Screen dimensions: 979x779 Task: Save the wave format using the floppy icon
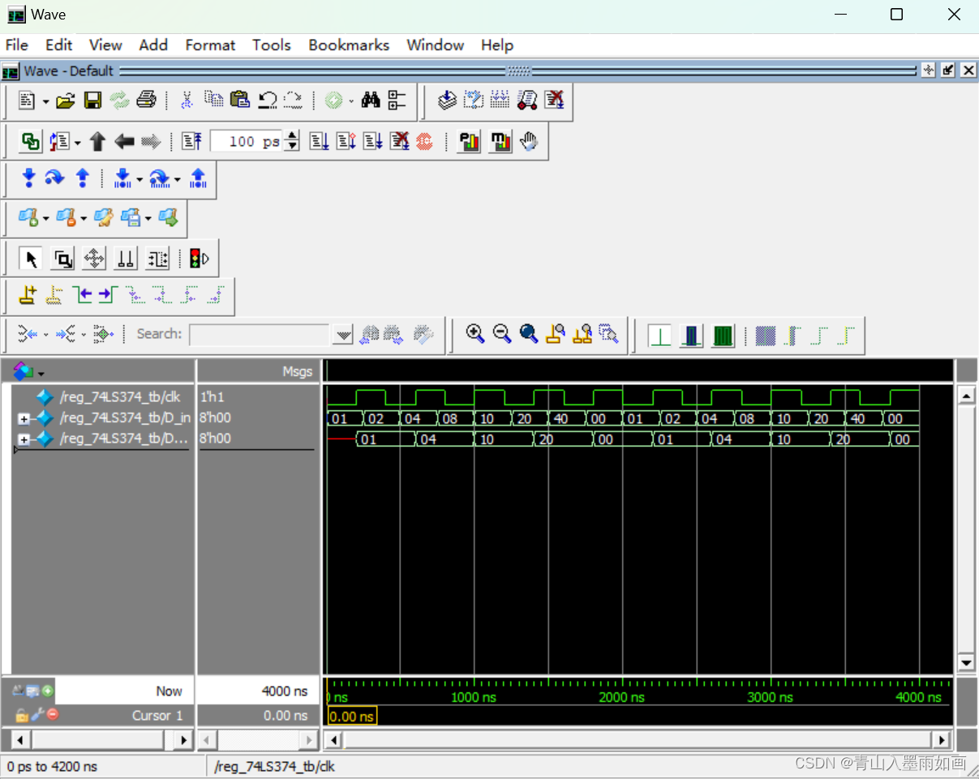coord(92,101)
